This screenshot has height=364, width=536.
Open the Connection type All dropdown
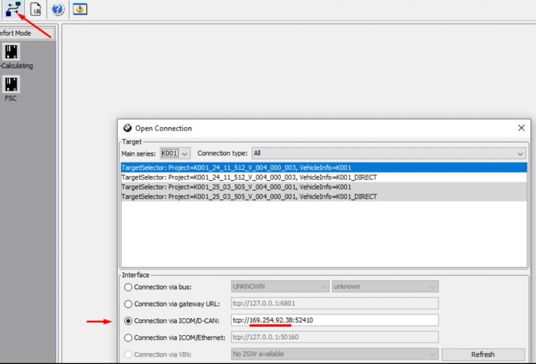click(x=389, y=153)
